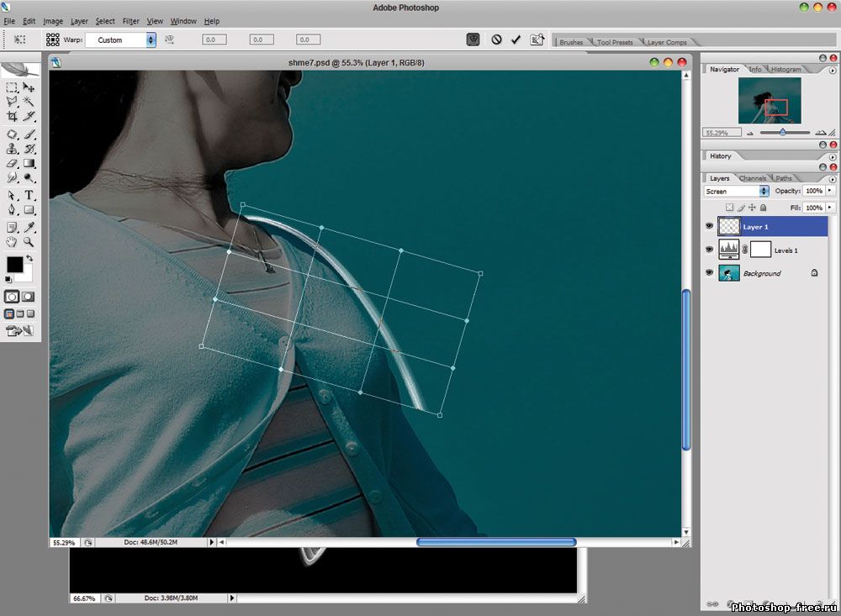Screen dimensions: 841x616
Task: Choose the Zoom tool in toolbox
Action: (x=29, y=242)
